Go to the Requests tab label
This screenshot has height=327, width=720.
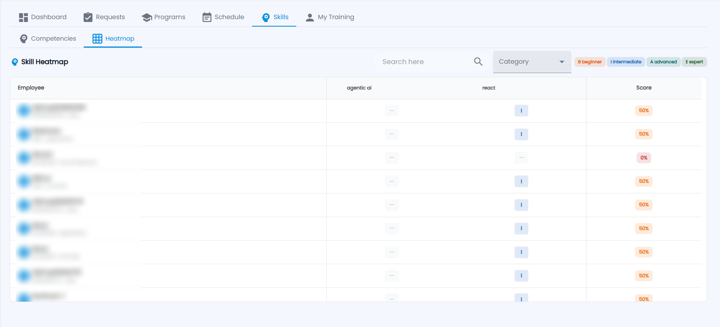pos(110,17)
